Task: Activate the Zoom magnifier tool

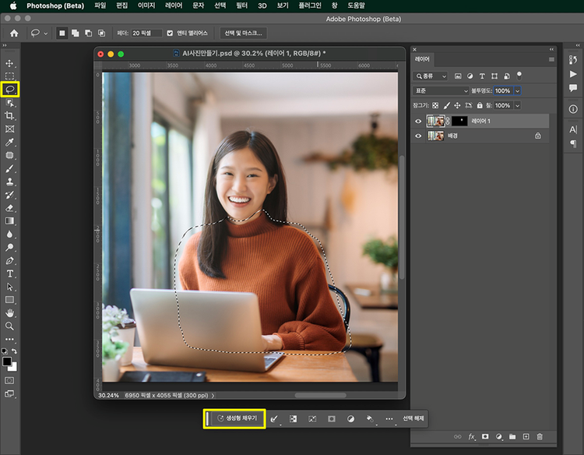Action: 10,326
